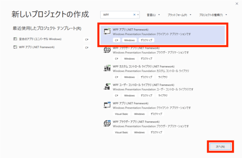
Task: Click the recent WPF アプリ template icon
Action: [x=15, y=47]
